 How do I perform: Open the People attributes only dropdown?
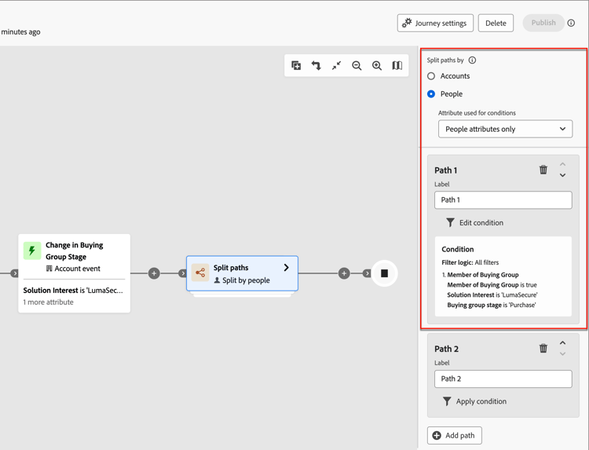[505, 129]
